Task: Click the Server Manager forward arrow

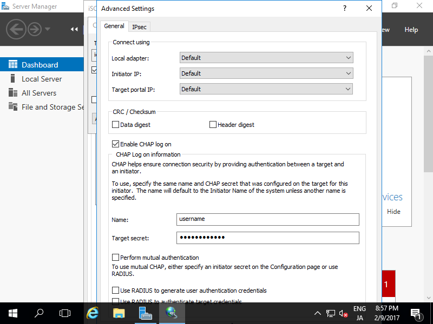Action: [x=35, y=29]
